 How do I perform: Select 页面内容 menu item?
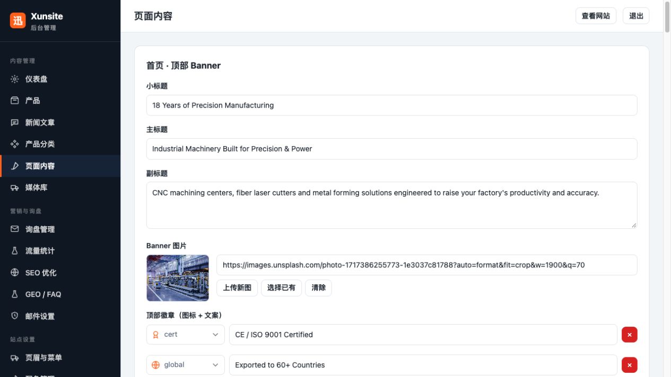click(x=60, y=166)
